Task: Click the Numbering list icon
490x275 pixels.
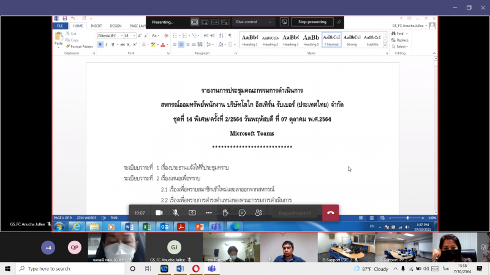Action: pos(185,36)
